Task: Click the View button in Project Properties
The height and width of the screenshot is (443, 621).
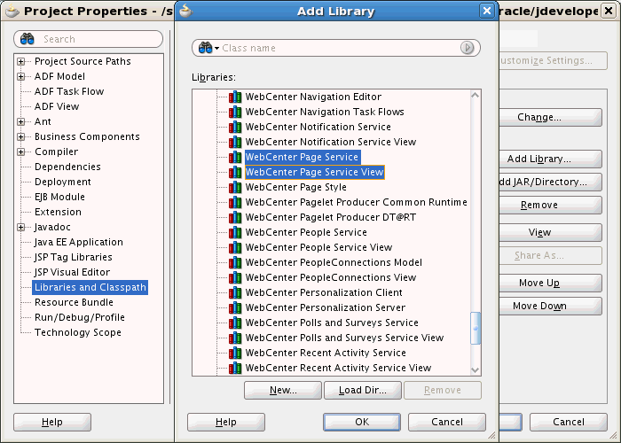Action: (550, 232)
